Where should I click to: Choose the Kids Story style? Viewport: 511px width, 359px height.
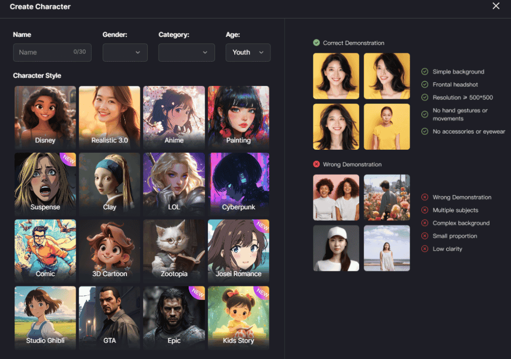click(238, 316)
